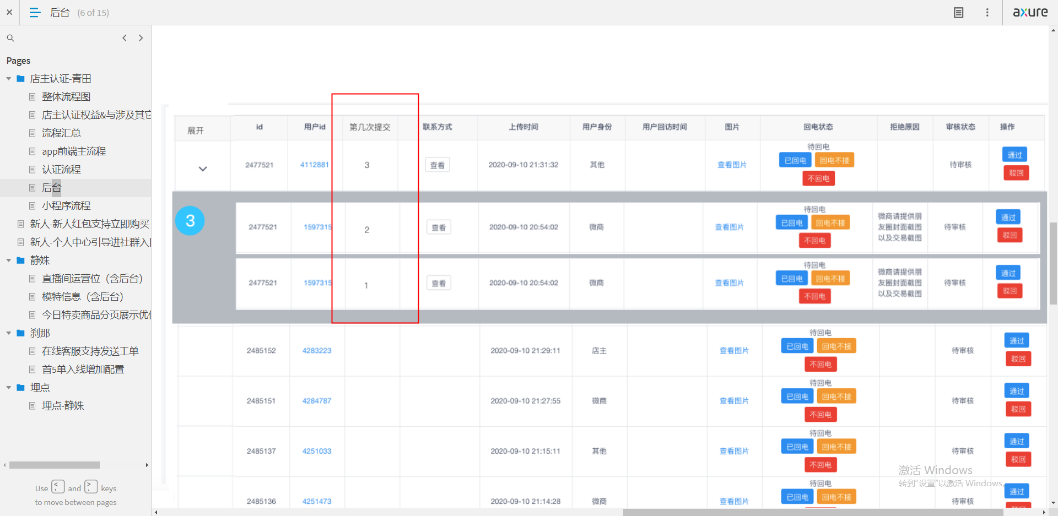Click the axure logo
The width and height of the screenshot is (1058, 516).
[x=1030, y=12]
